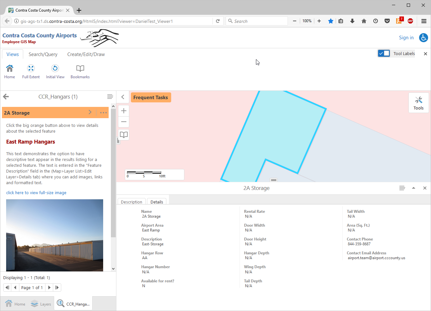
Task: Zoom map to Full Extent
Action: pos(31,69)
